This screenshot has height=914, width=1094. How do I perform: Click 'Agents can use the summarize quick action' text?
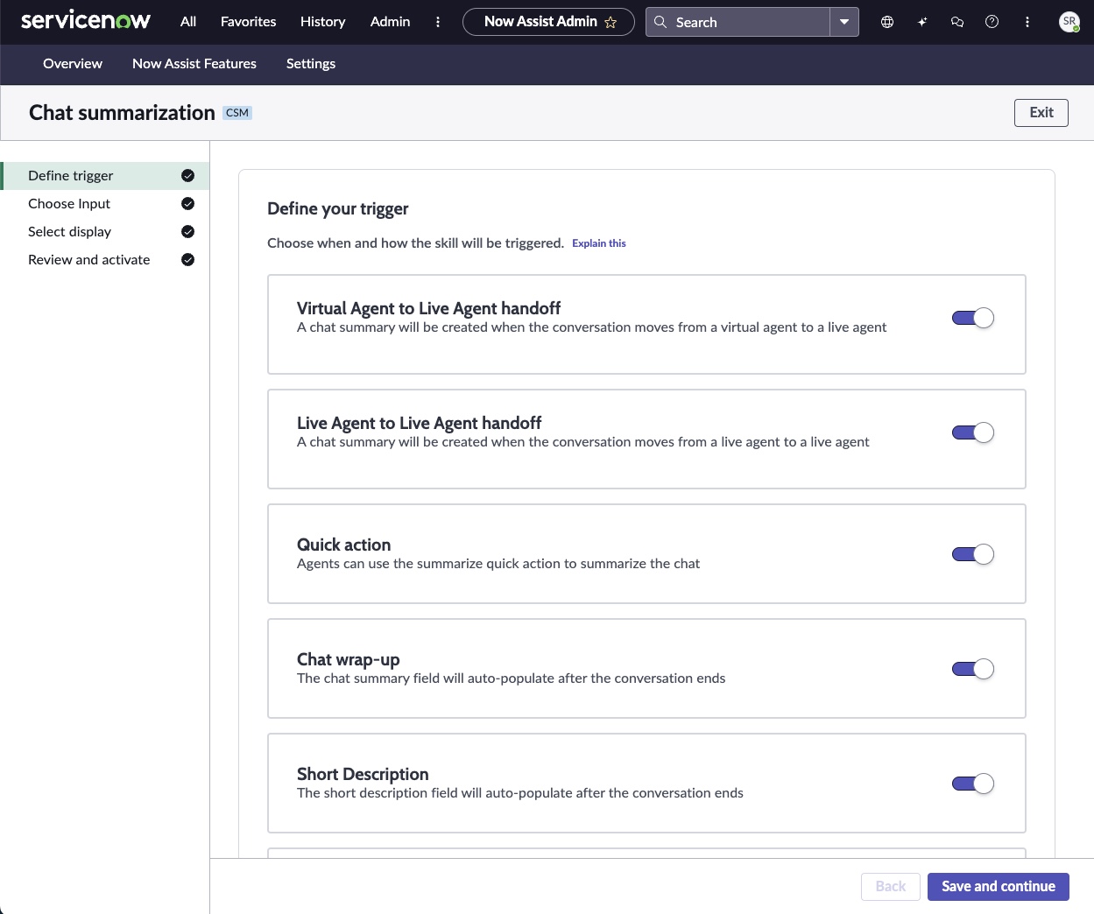point(498,564)
